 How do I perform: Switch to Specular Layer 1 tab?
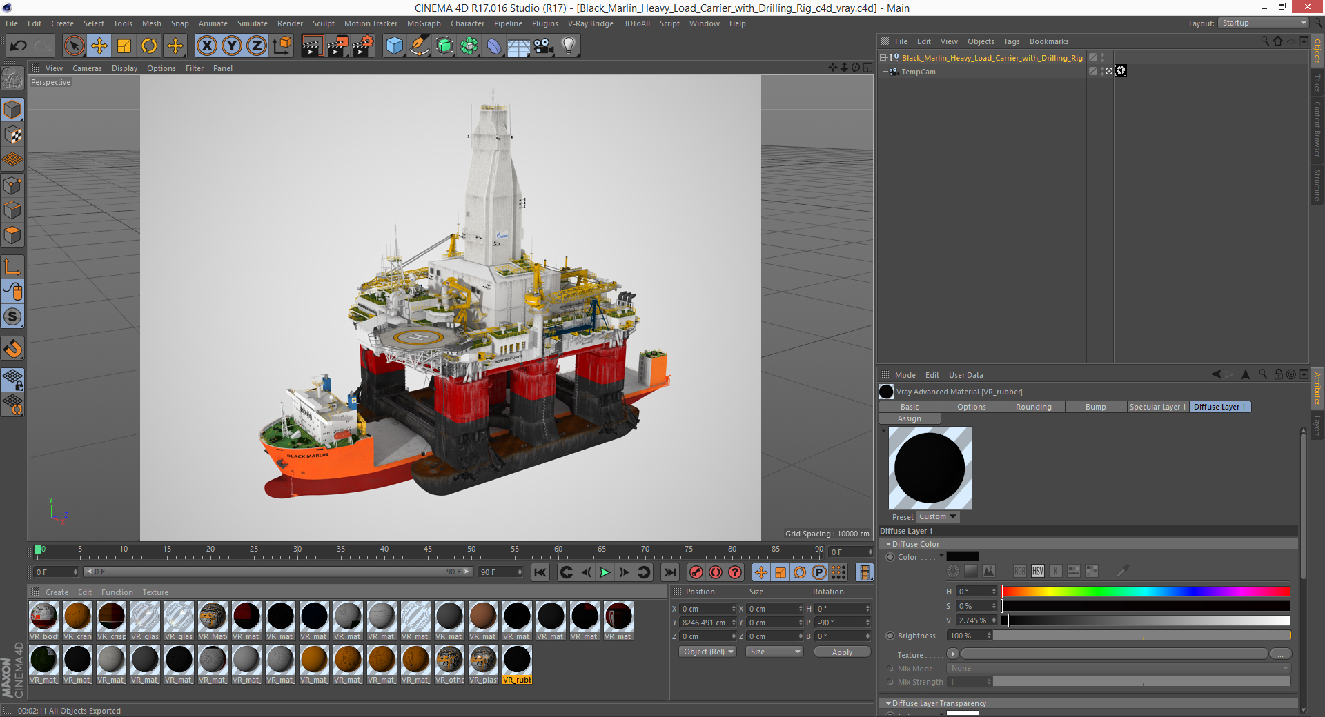(1157, 407)
